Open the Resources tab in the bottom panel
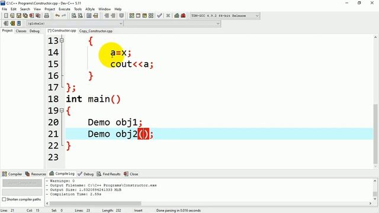 (36, 174)
